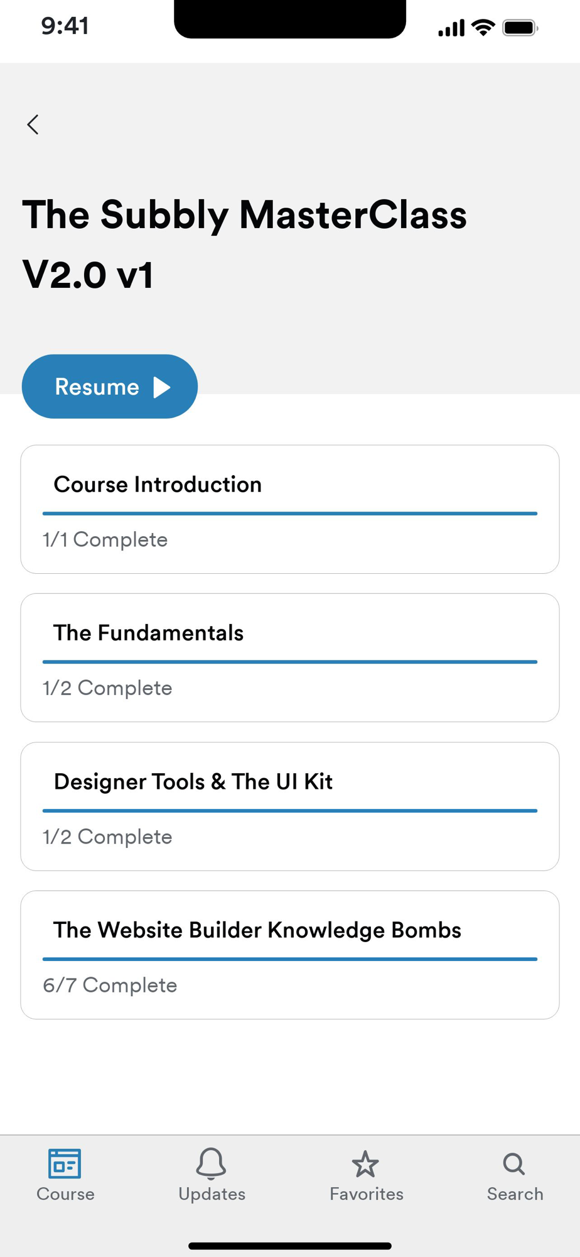The width and height of the screenshot is (580, 1257).
Task: Tap the Search magnifier icon
Action: pyautogui.click(x=514, y=1164)
